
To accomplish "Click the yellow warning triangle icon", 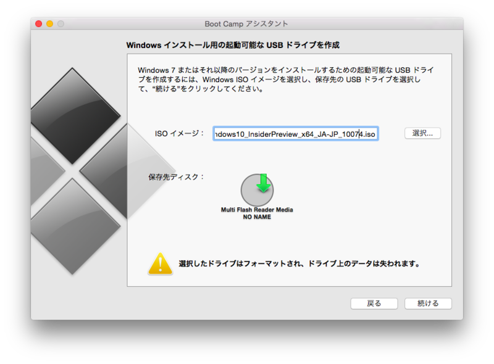I will tap(161, 263).
